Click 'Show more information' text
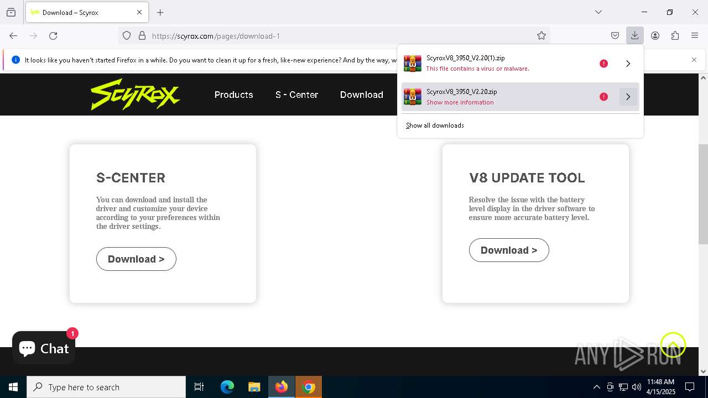Image resolution: width=708 pixels, height=398 pixels. pos(460,102)
